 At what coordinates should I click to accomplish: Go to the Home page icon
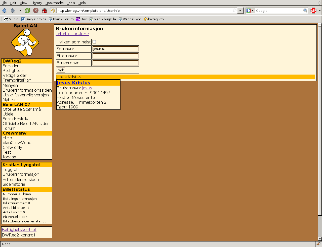coord(45,11)
